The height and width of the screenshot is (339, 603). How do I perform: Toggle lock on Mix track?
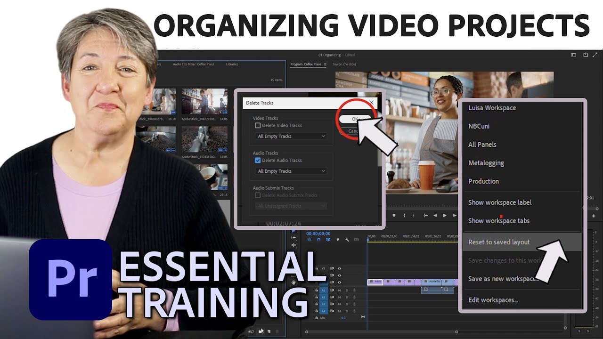click(x=317, y=318)
